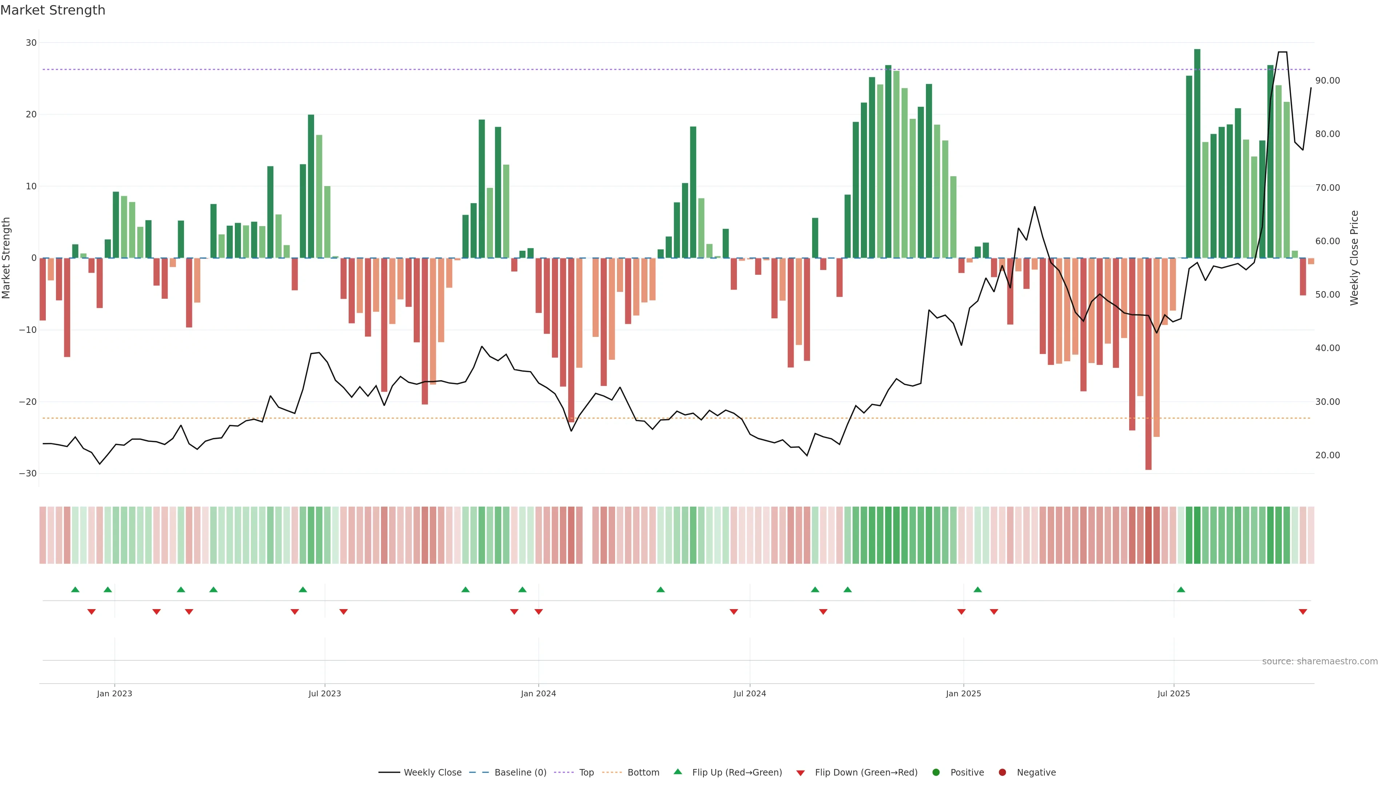Viewport: 1396px width, 785px height.
Task: Click the Market Strength chart title
Action: pyautogui.click(x=53, y=10)
